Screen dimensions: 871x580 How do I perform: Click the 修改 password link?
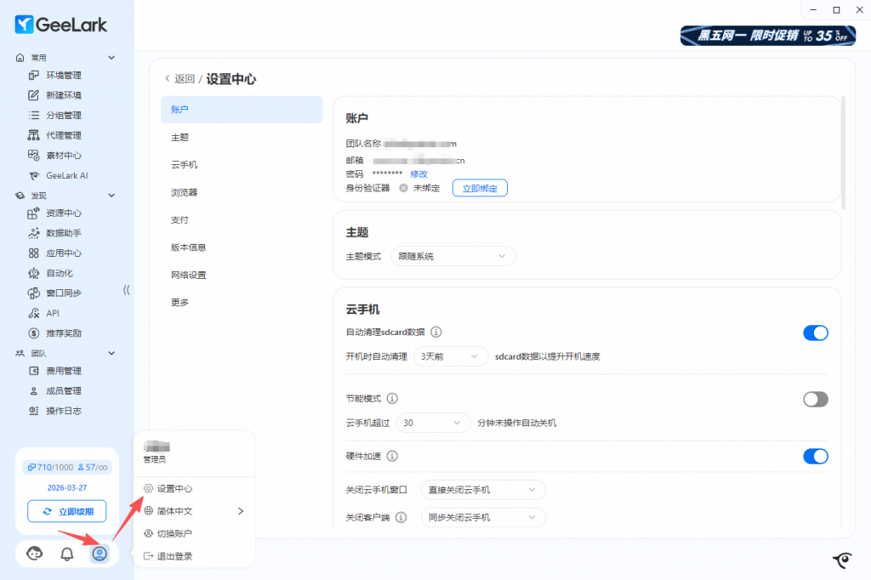[x=418, y=173]
